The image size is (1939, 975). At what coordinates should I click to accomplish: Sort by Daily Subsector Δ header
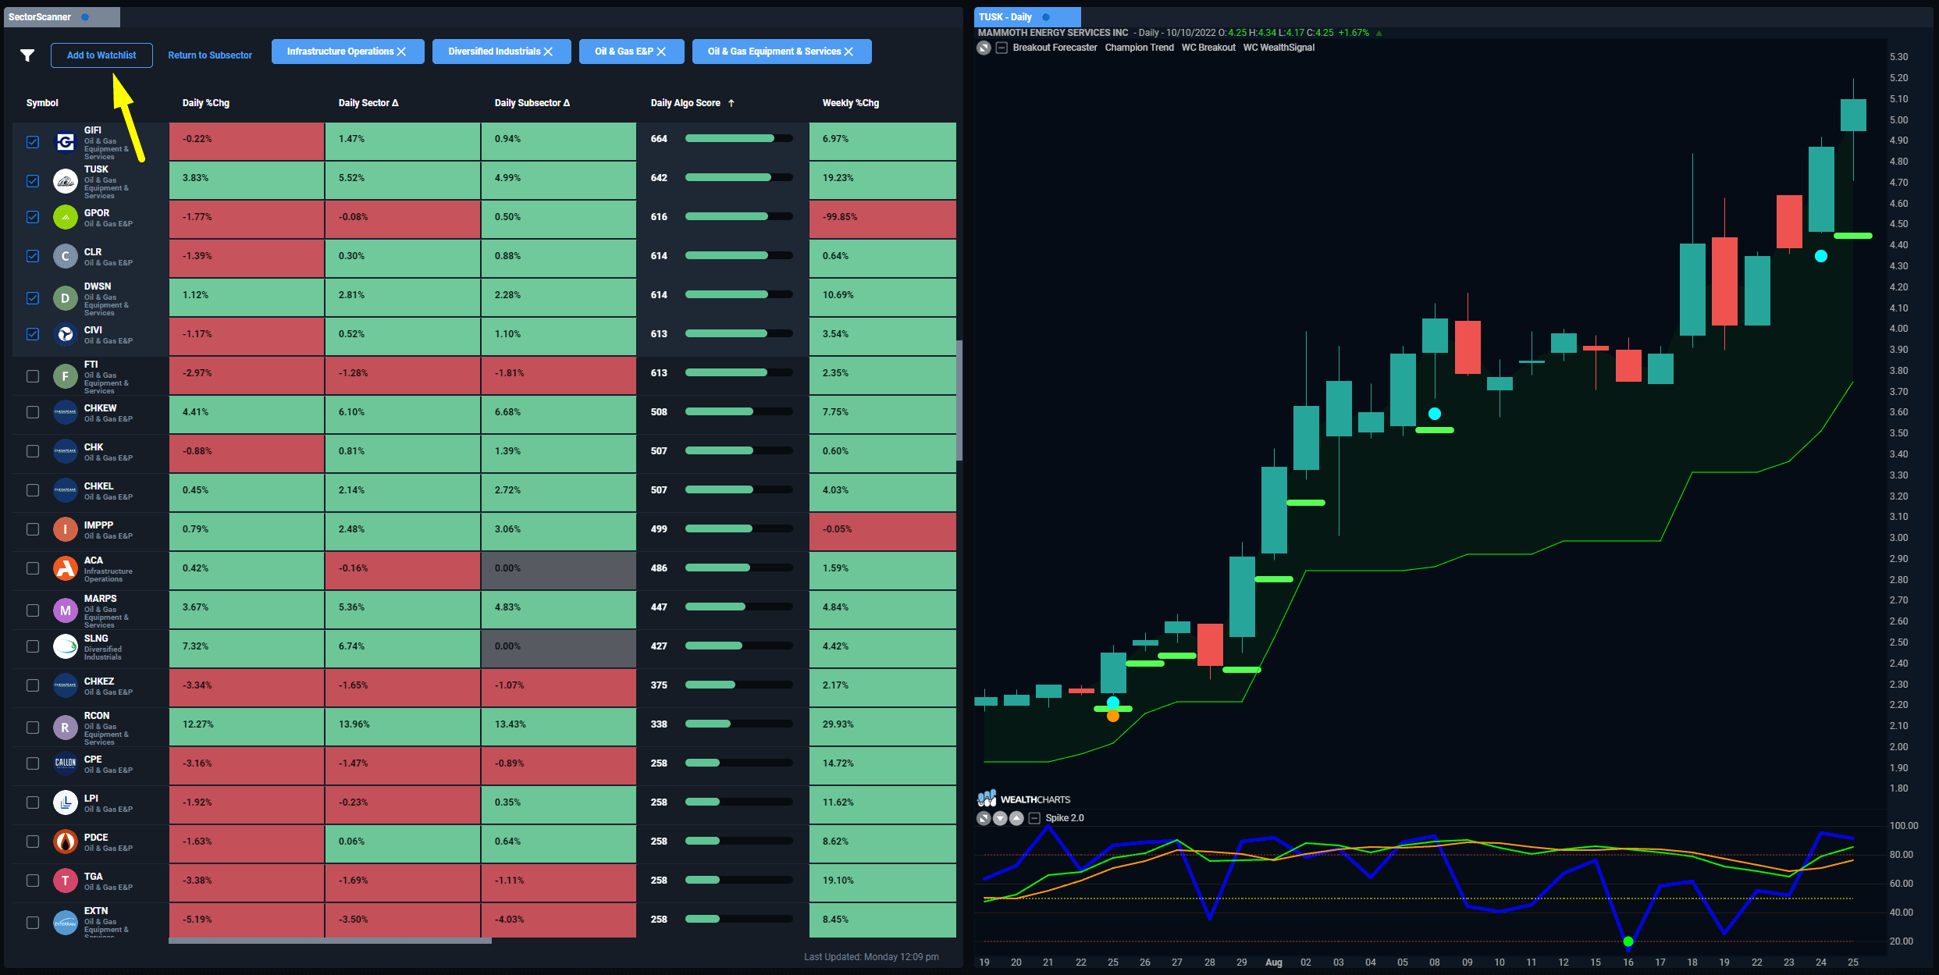[532, 103]
